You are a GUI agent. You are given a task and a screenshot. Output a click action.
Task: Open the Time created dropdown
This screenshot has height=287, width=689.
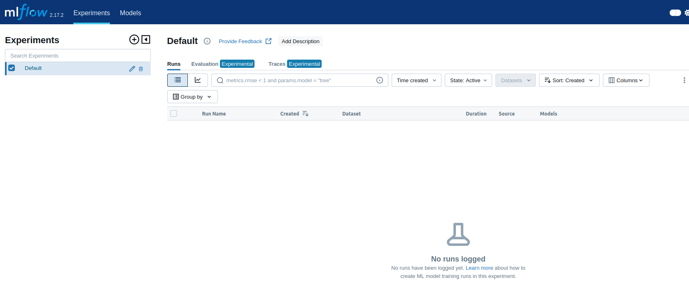416,80
